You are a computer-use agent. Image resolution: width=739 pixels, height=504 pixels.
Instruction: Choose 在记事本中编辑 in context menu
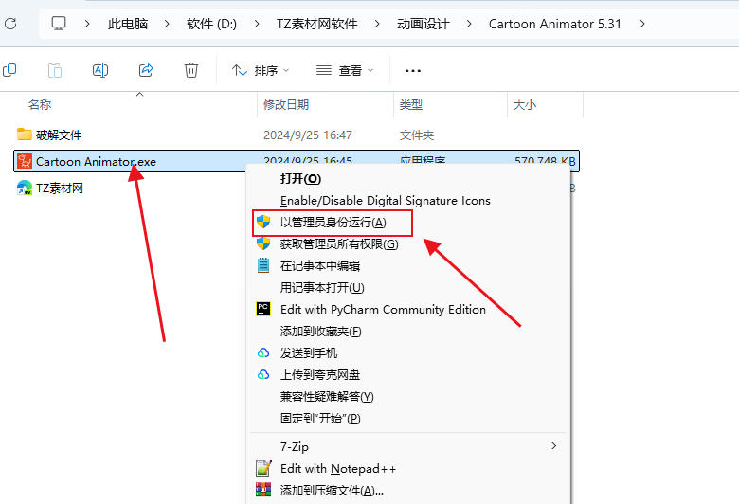pos(320,265)
